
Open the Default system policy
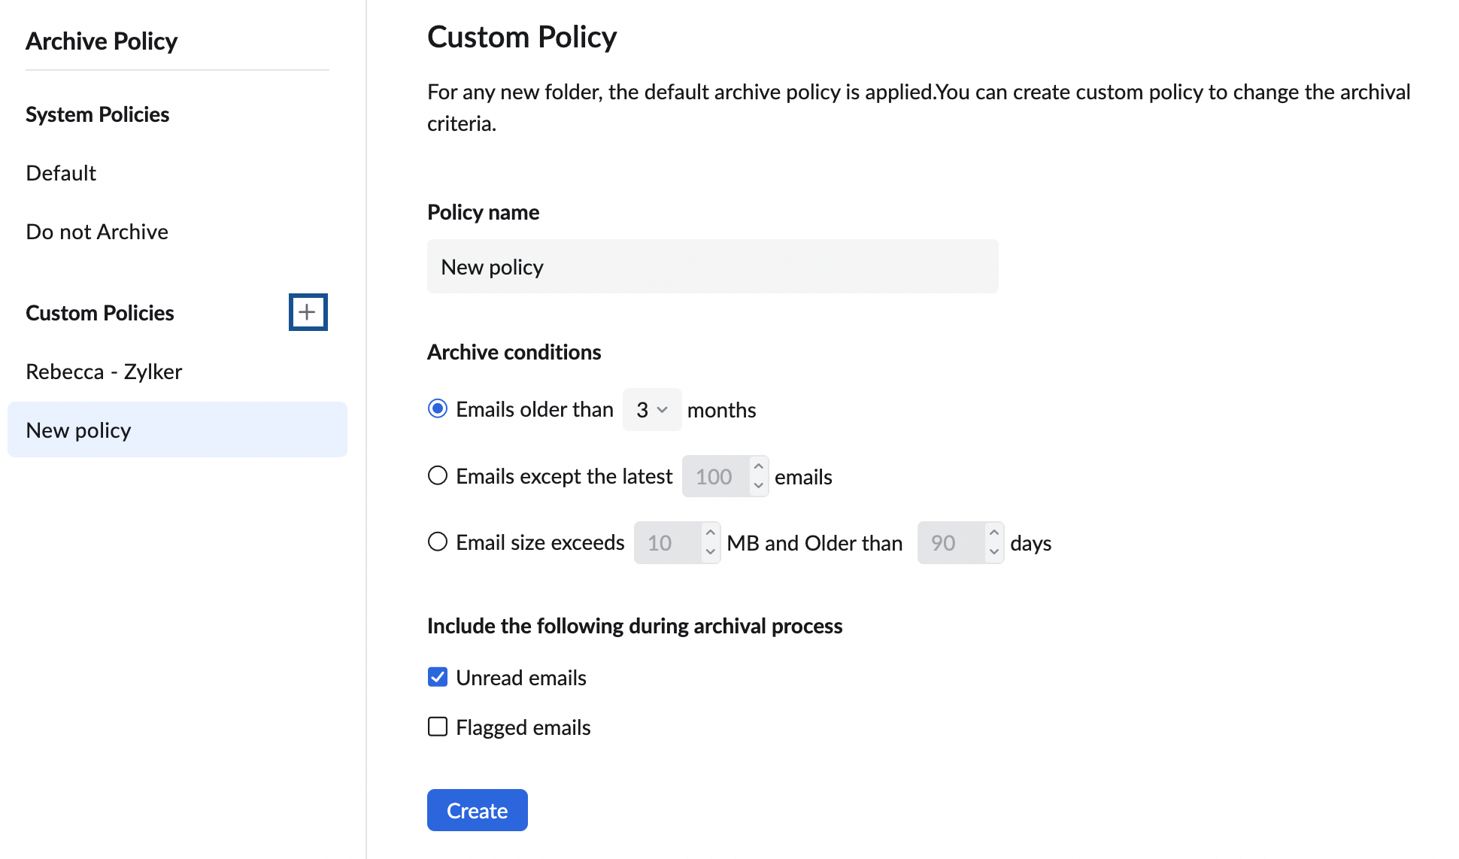61,173
